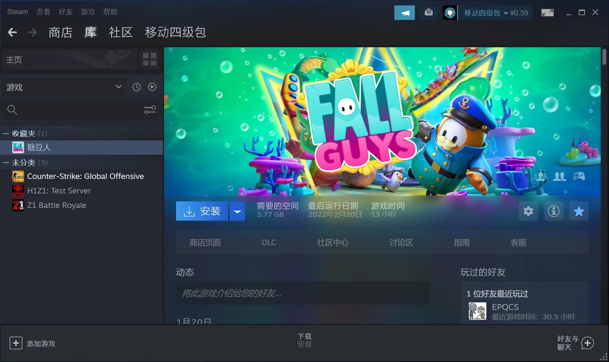Click the single-player feature icon

540,177
